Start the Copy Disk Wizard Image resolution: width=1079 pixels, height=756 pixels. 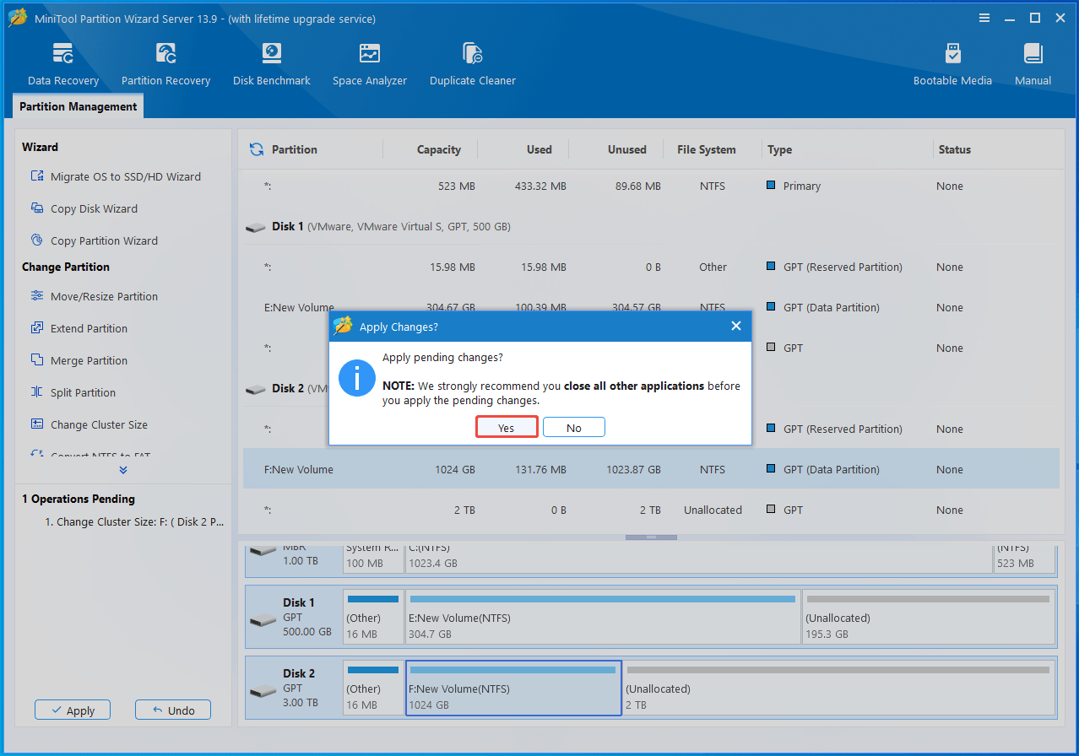[84, 208]
